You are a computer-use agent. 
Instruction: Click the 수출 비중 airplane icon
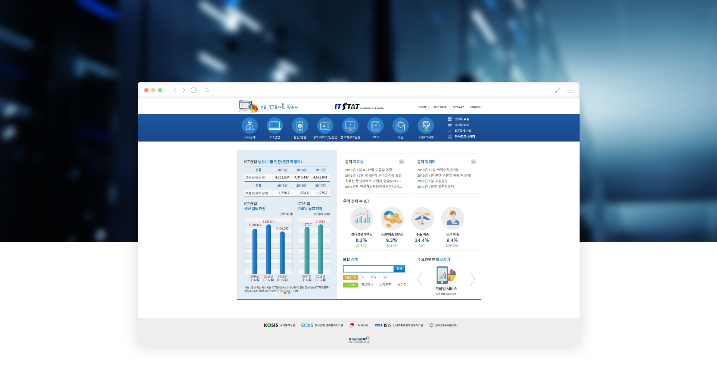tap(422, 218)
